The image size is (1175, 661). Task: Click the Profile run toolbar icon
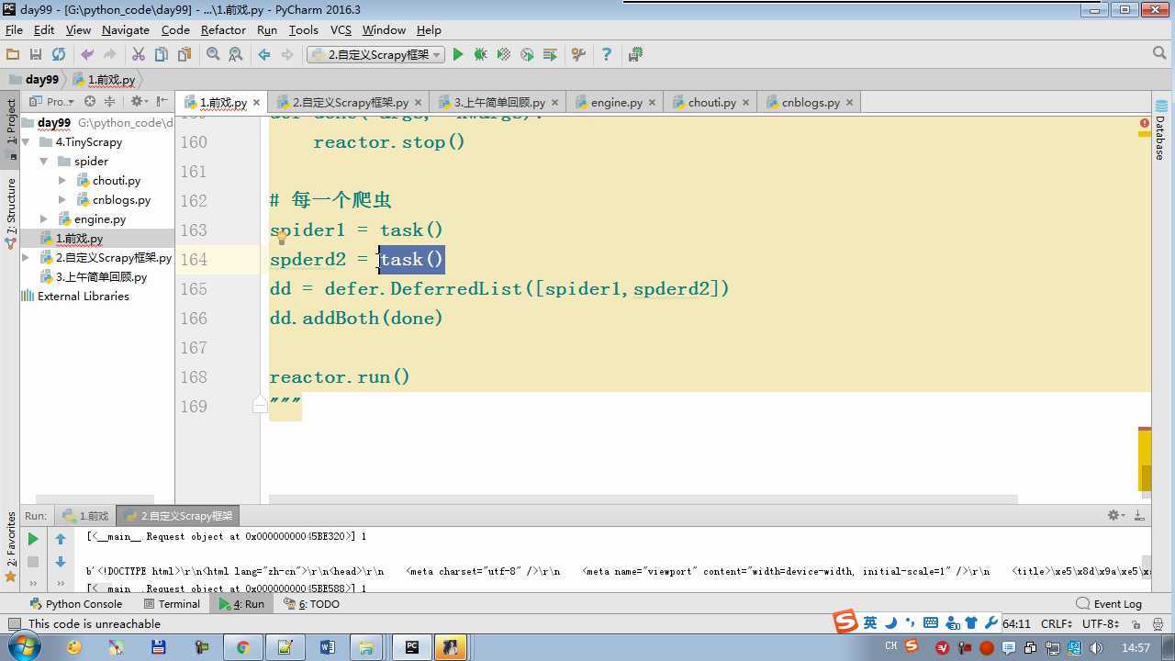527,55
